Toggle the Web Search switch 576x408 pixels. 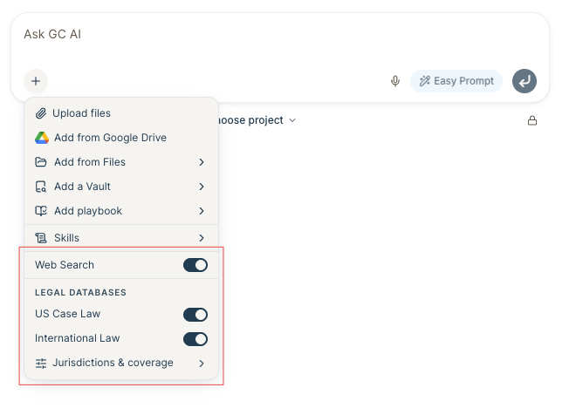pos(195,265)
